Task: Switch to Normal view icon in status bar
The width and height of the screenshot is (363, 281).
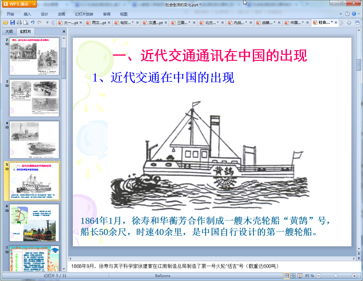Action: (286, 276)
